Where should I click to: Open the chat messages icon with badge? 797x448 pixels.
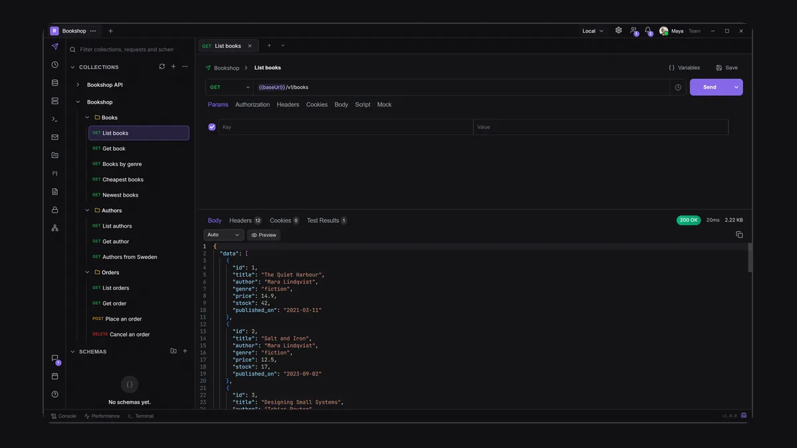coord(55,359)
